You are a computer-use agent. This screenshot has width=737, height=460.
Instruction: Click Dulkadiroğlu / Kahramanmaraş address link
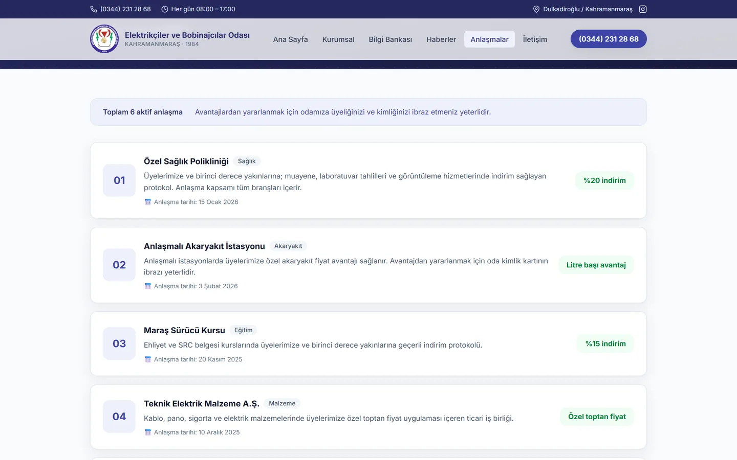coord(588,9)
